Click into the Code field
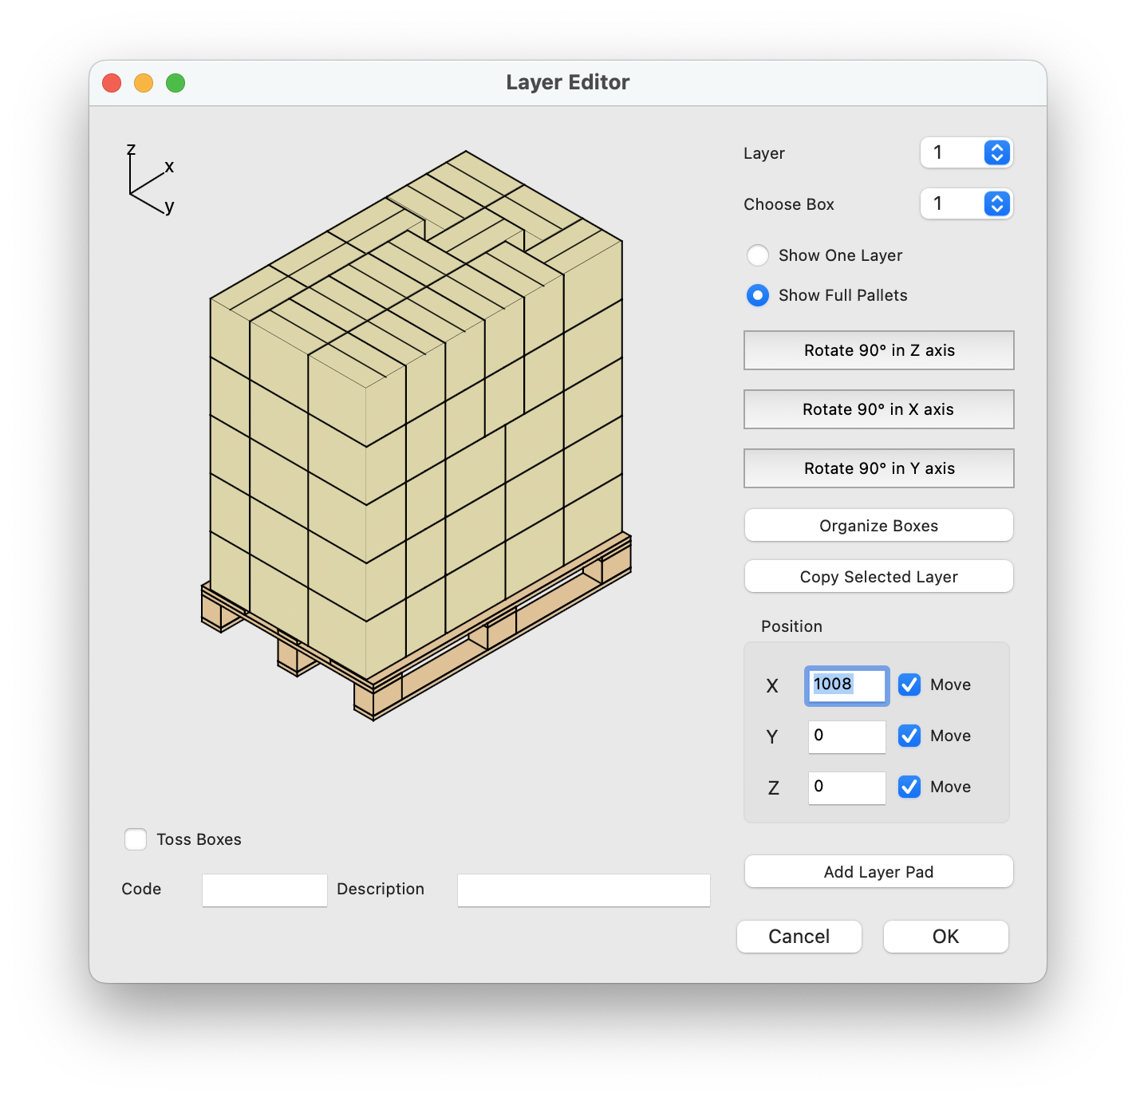Image resolution: width=1136 pixels, height=1101 pixels. pos(265,890)
